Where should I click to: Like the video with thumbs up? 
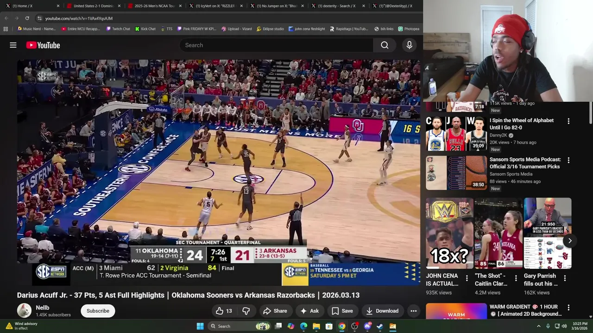pos(224,311)
